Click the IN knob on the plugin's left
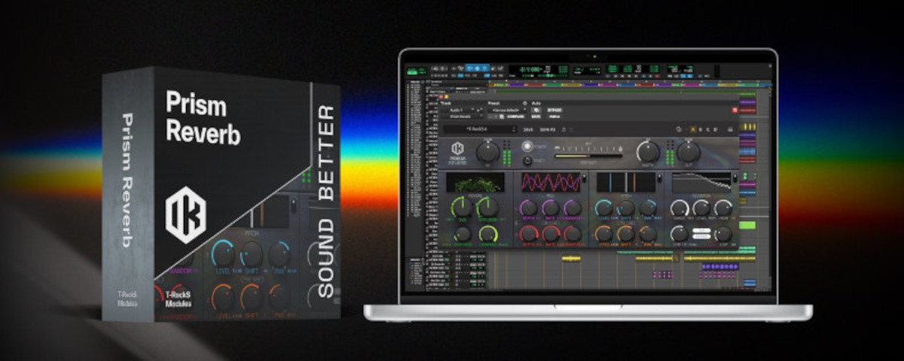 pos(487,152)
